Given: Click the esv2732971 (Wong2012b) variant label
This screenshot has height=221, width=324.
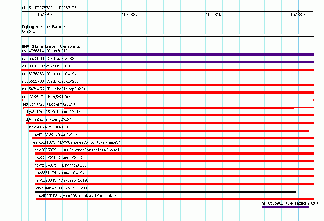Looking at the screenshot, I should [x=46, y=97].
